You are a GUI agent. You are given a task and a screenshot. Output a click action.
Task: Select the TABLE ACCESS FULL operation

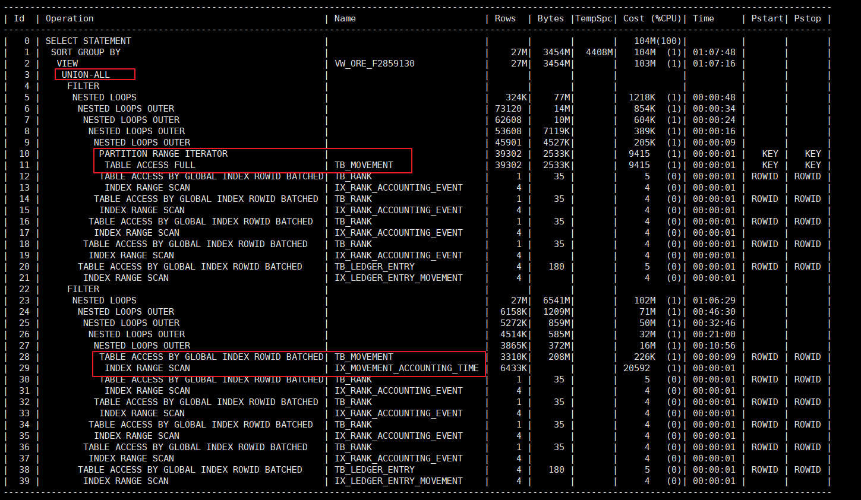[x=150, y=165]
